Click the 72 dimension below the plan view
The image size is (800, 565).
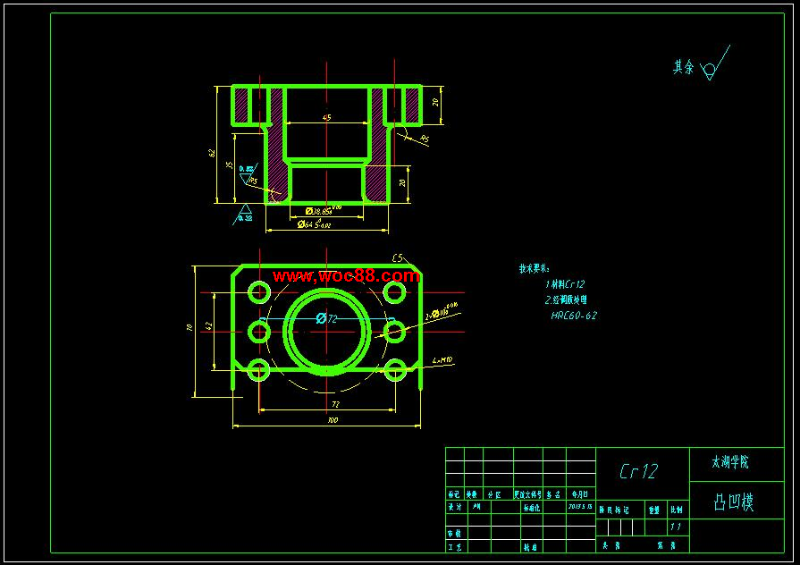click(335, 404)
